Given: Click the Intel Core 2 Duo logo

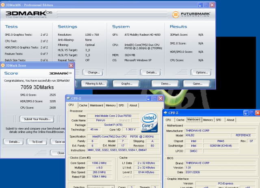Looking at the screenshot, I should point(149,123).
